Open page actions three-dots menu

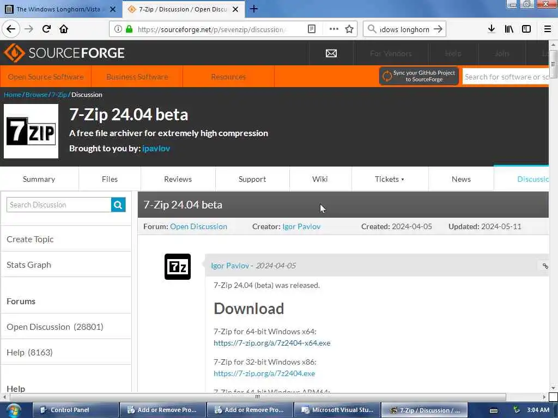point(334,29)
